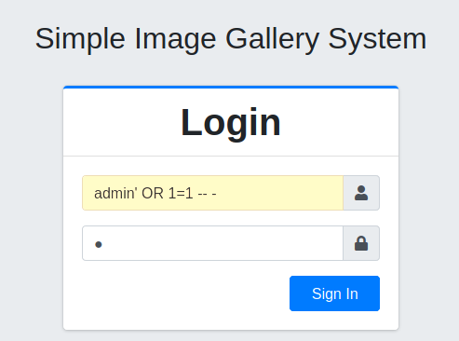Click the "admin'" text in the username field
The height and width of the screenshot is (341, 459).
(x=115, y=194)
